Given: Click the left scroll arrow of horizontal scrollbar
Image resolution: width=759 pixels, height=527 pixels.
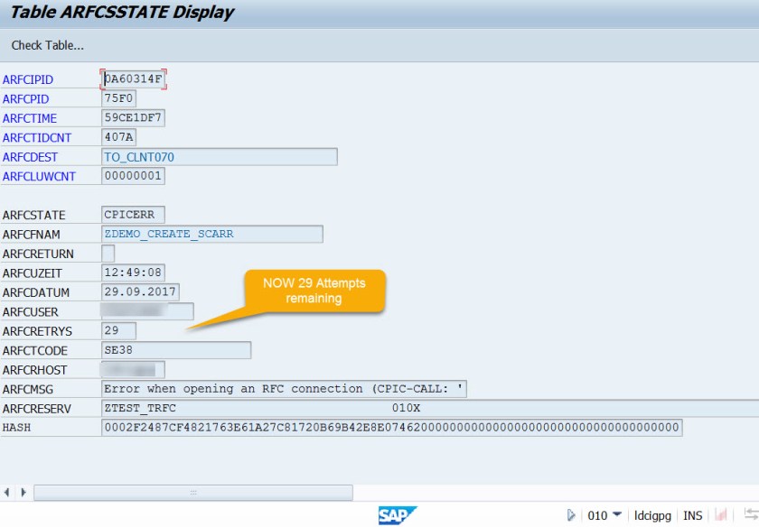Looking at the screenshot, I should 7,493.
